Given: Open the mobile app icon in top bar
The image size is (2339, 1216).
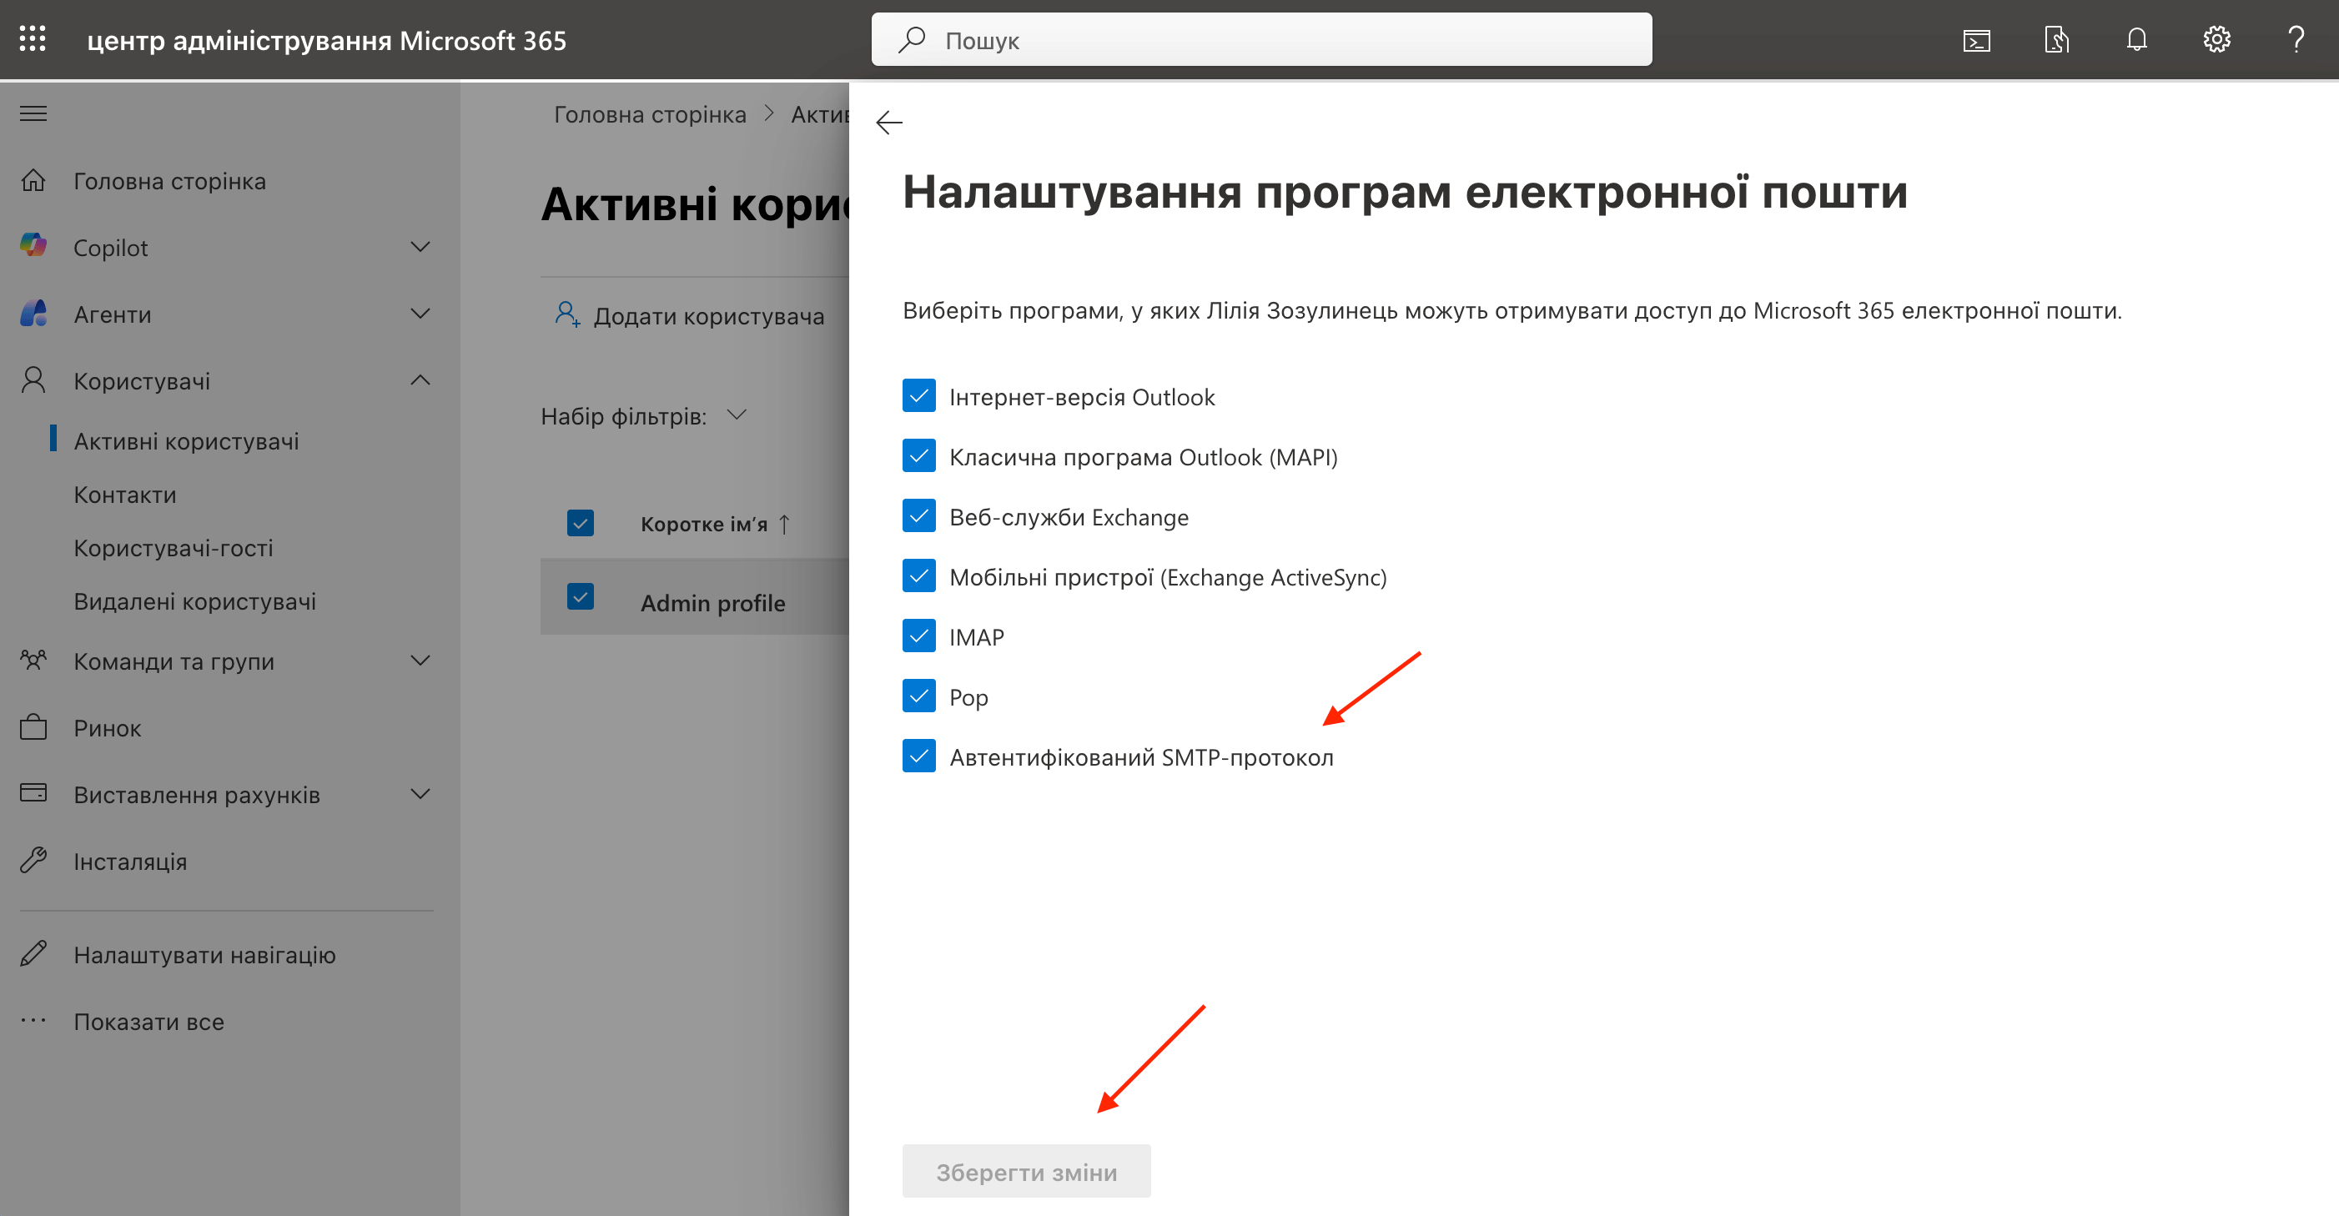Looking at the screenshot, I should point(2056,39).
